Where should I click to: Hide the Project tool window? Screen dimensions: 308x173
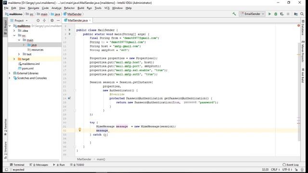pos(58,20)
